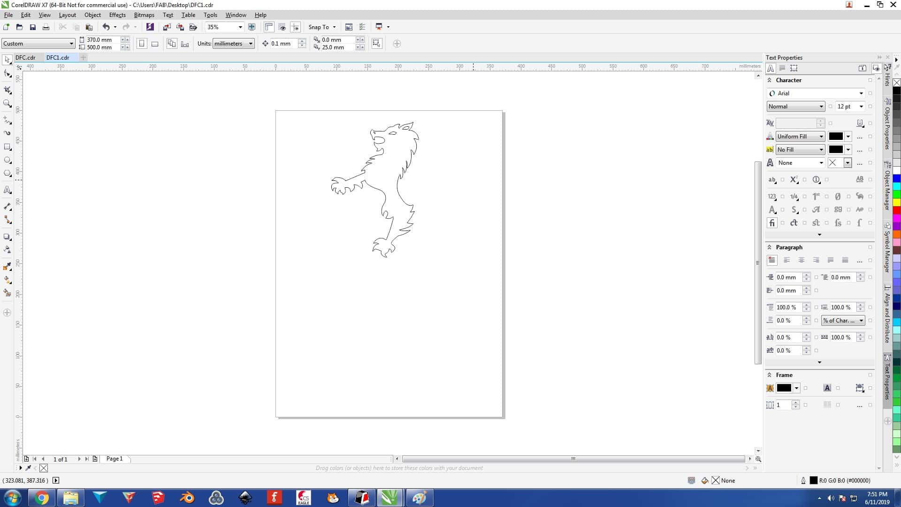
Task: Switch page to landscape orientation
Action: pyautogui.click(x=155, y=44)
